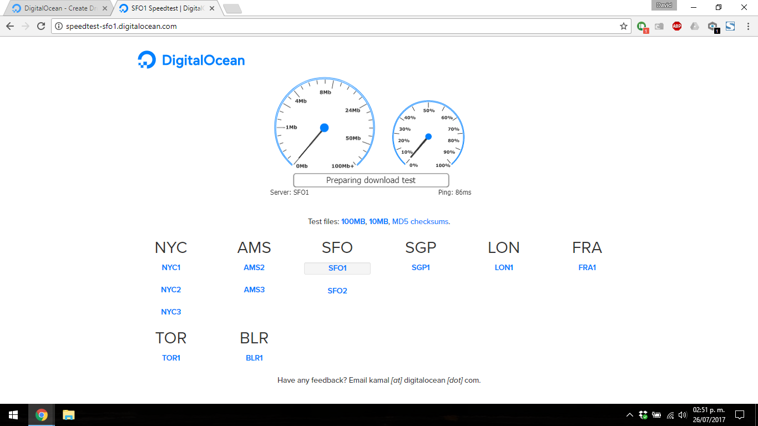
Task: Click the gray folder extension icon
Action: coord(659,26)
